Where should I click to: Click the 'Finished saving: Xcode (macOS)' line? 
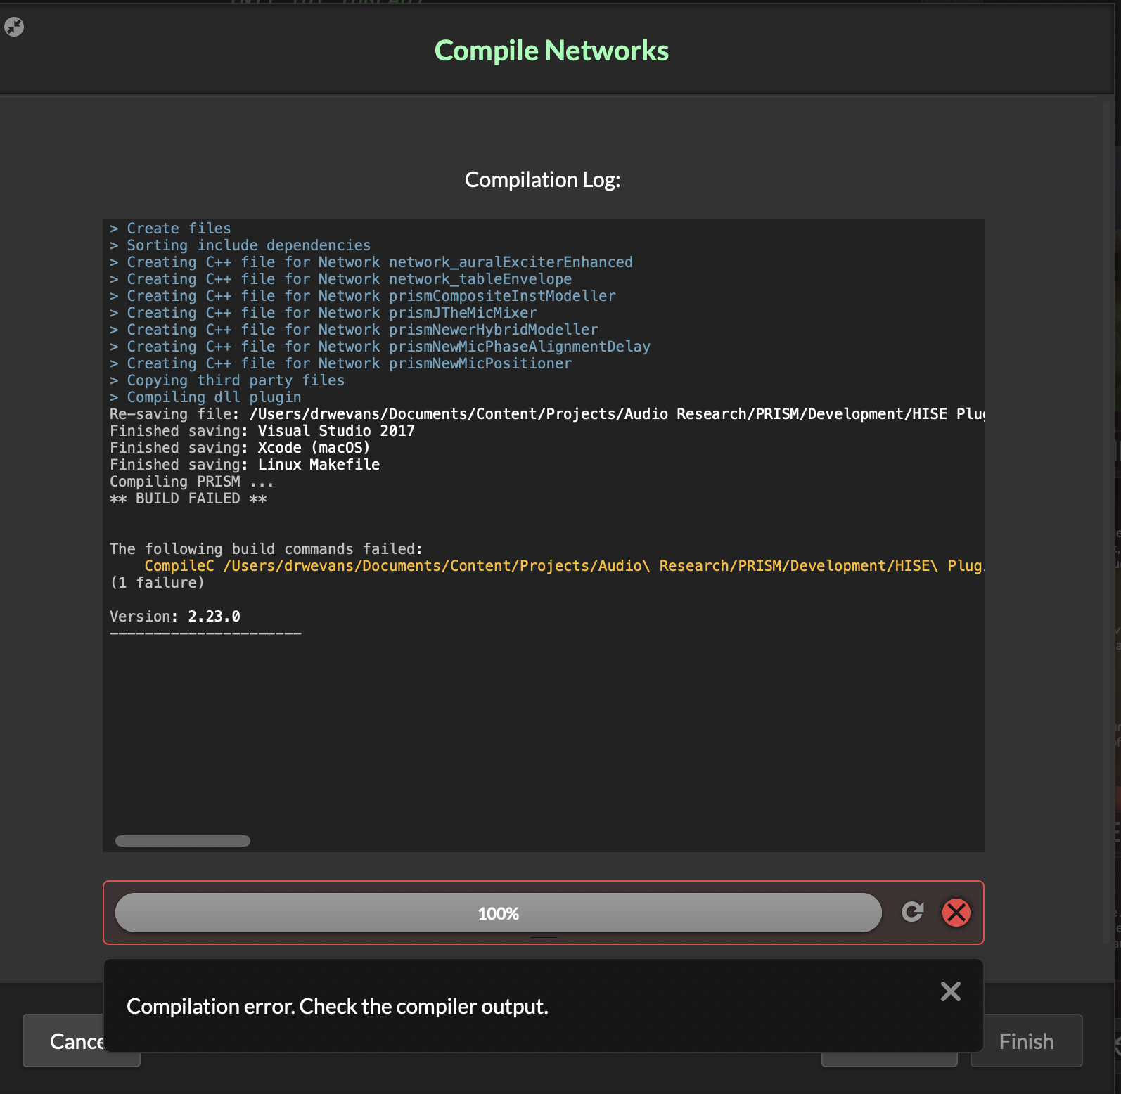(x=240, y=448)
